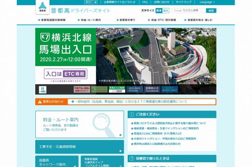Open the 首都高を使う menu
The height and width of the screenshot is (167, 252).
[126, 20]
